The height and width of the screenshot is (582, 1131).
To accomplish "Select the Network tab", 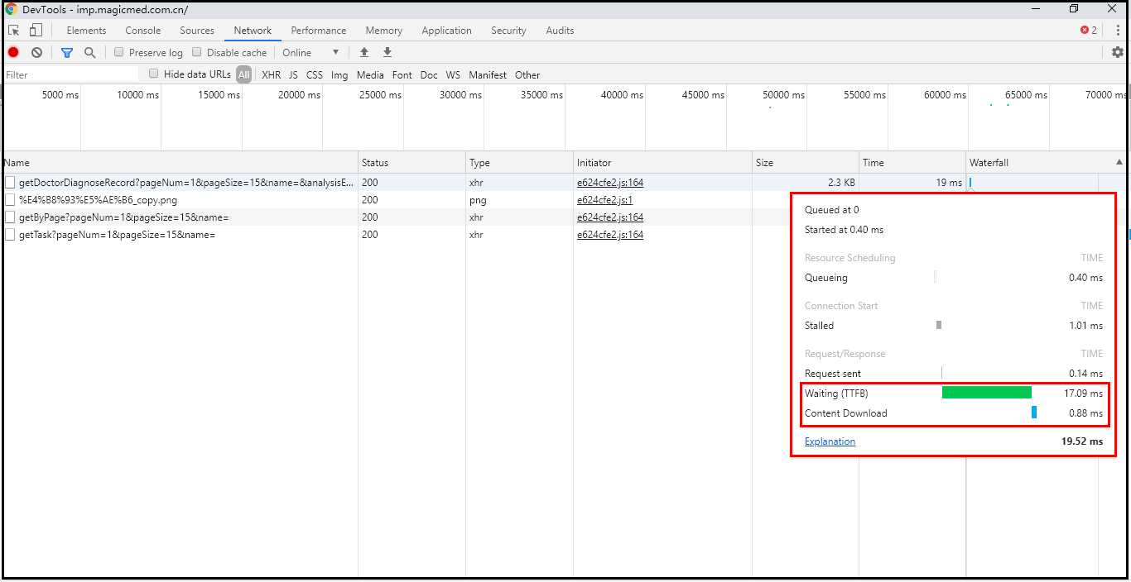I will point(253,31).
